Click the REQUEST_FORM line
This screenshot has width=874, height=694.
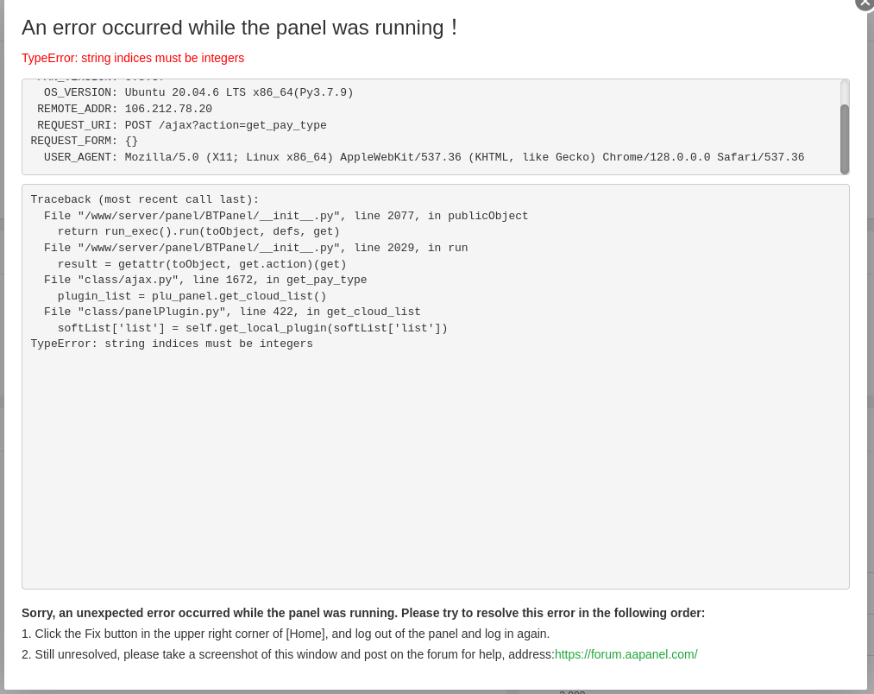(x=85, y=141)
